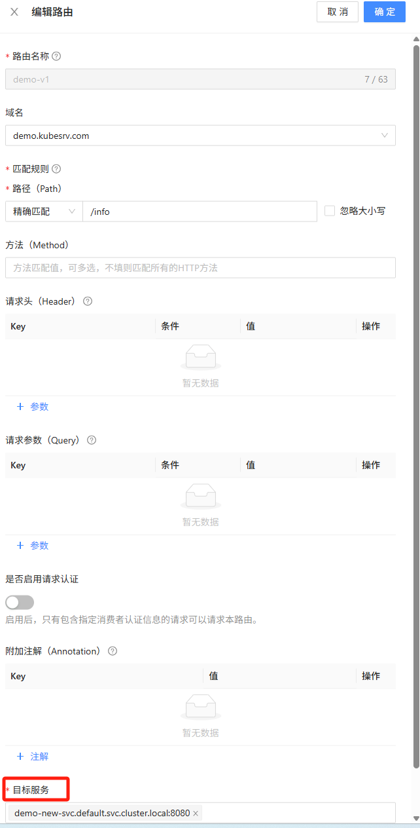Image resolution: width=420 pixels, height=828 pixels.
Task: Click the 7 / 63 character counter
Action: pyautogui.click(x=376, y=79)
